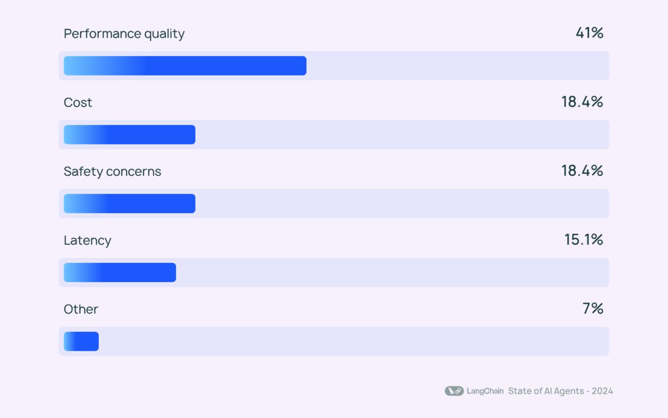
Task: Click the Other blue progress bar
Action: click(x=81, y=342)
